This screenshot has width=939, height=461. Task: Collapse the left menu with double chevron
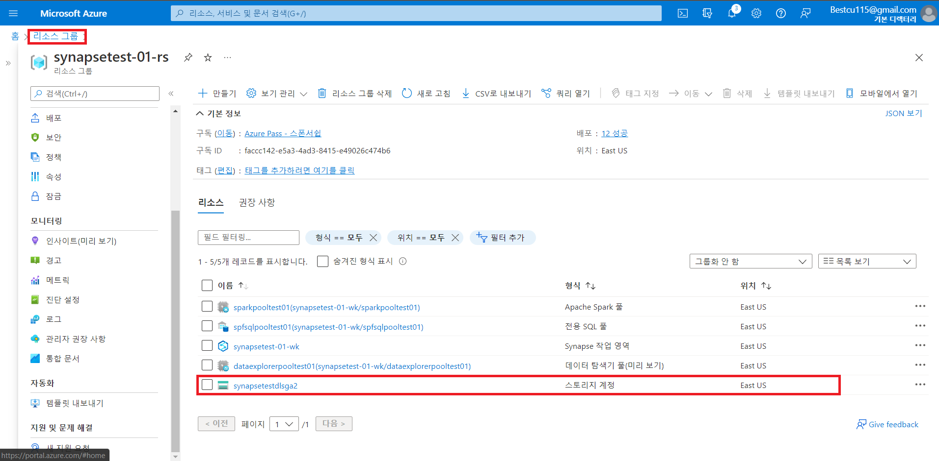[171, 94]
